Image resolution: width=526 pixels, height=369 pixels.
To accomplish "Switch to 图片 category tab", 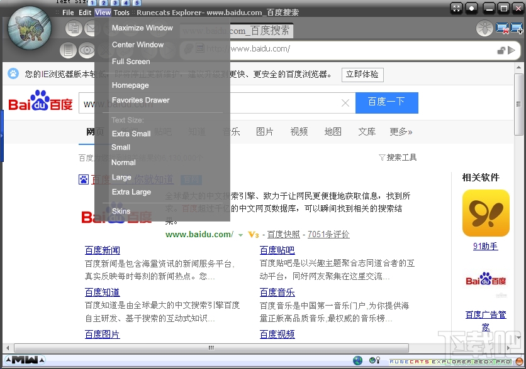I will coord(265,132).
